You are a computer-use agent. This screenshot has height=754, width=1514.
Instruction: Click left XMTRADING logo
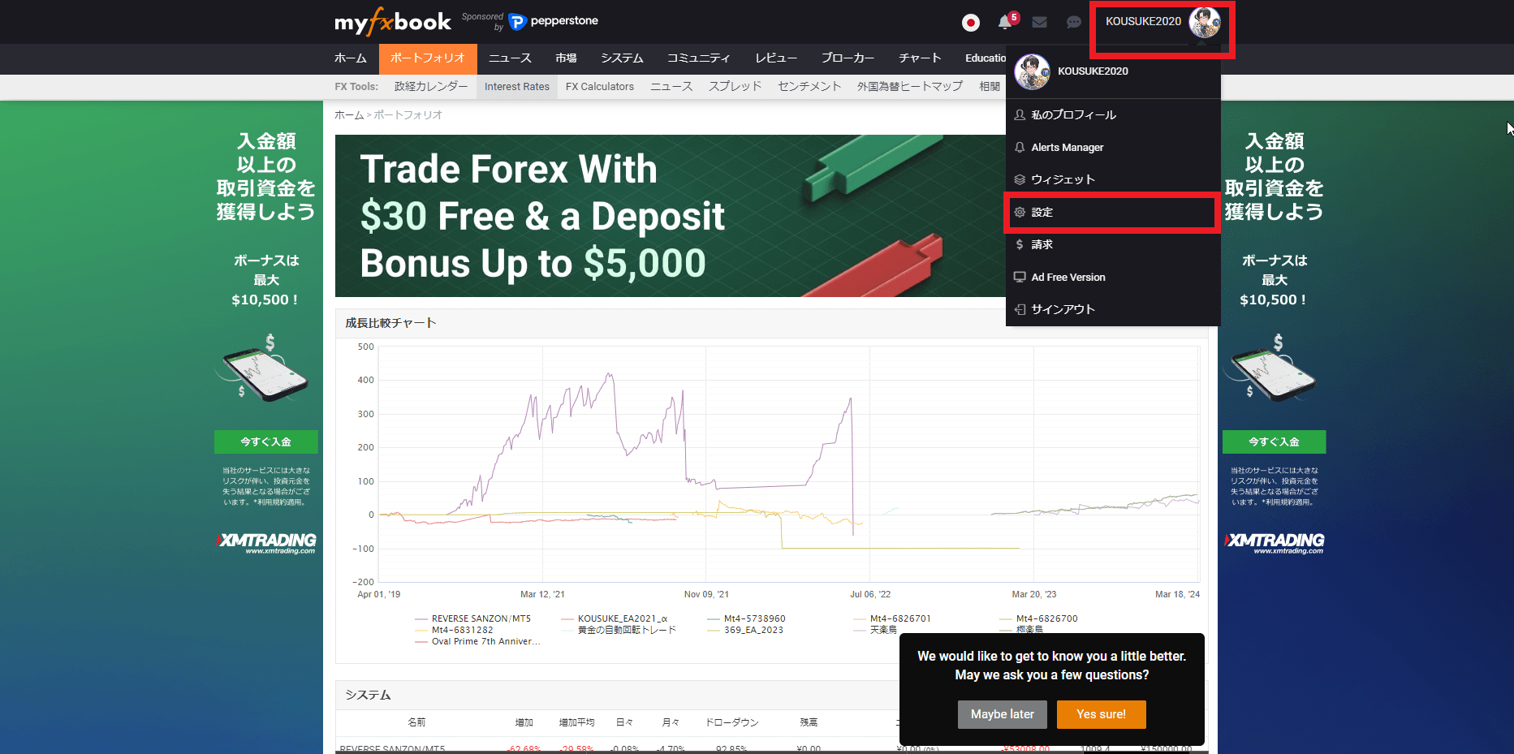(266, 543)
